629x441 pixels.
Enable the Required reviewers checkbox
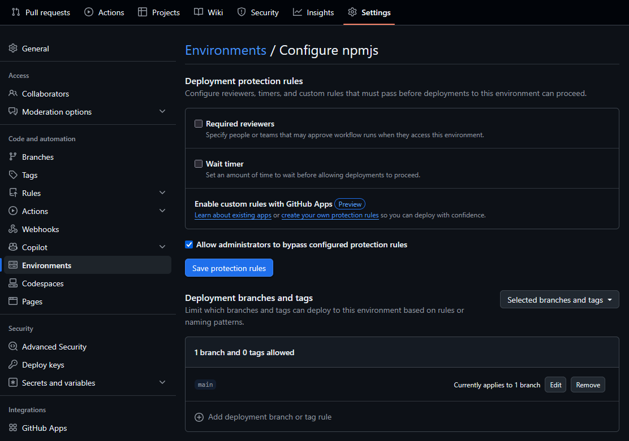[x=199, y=123]
